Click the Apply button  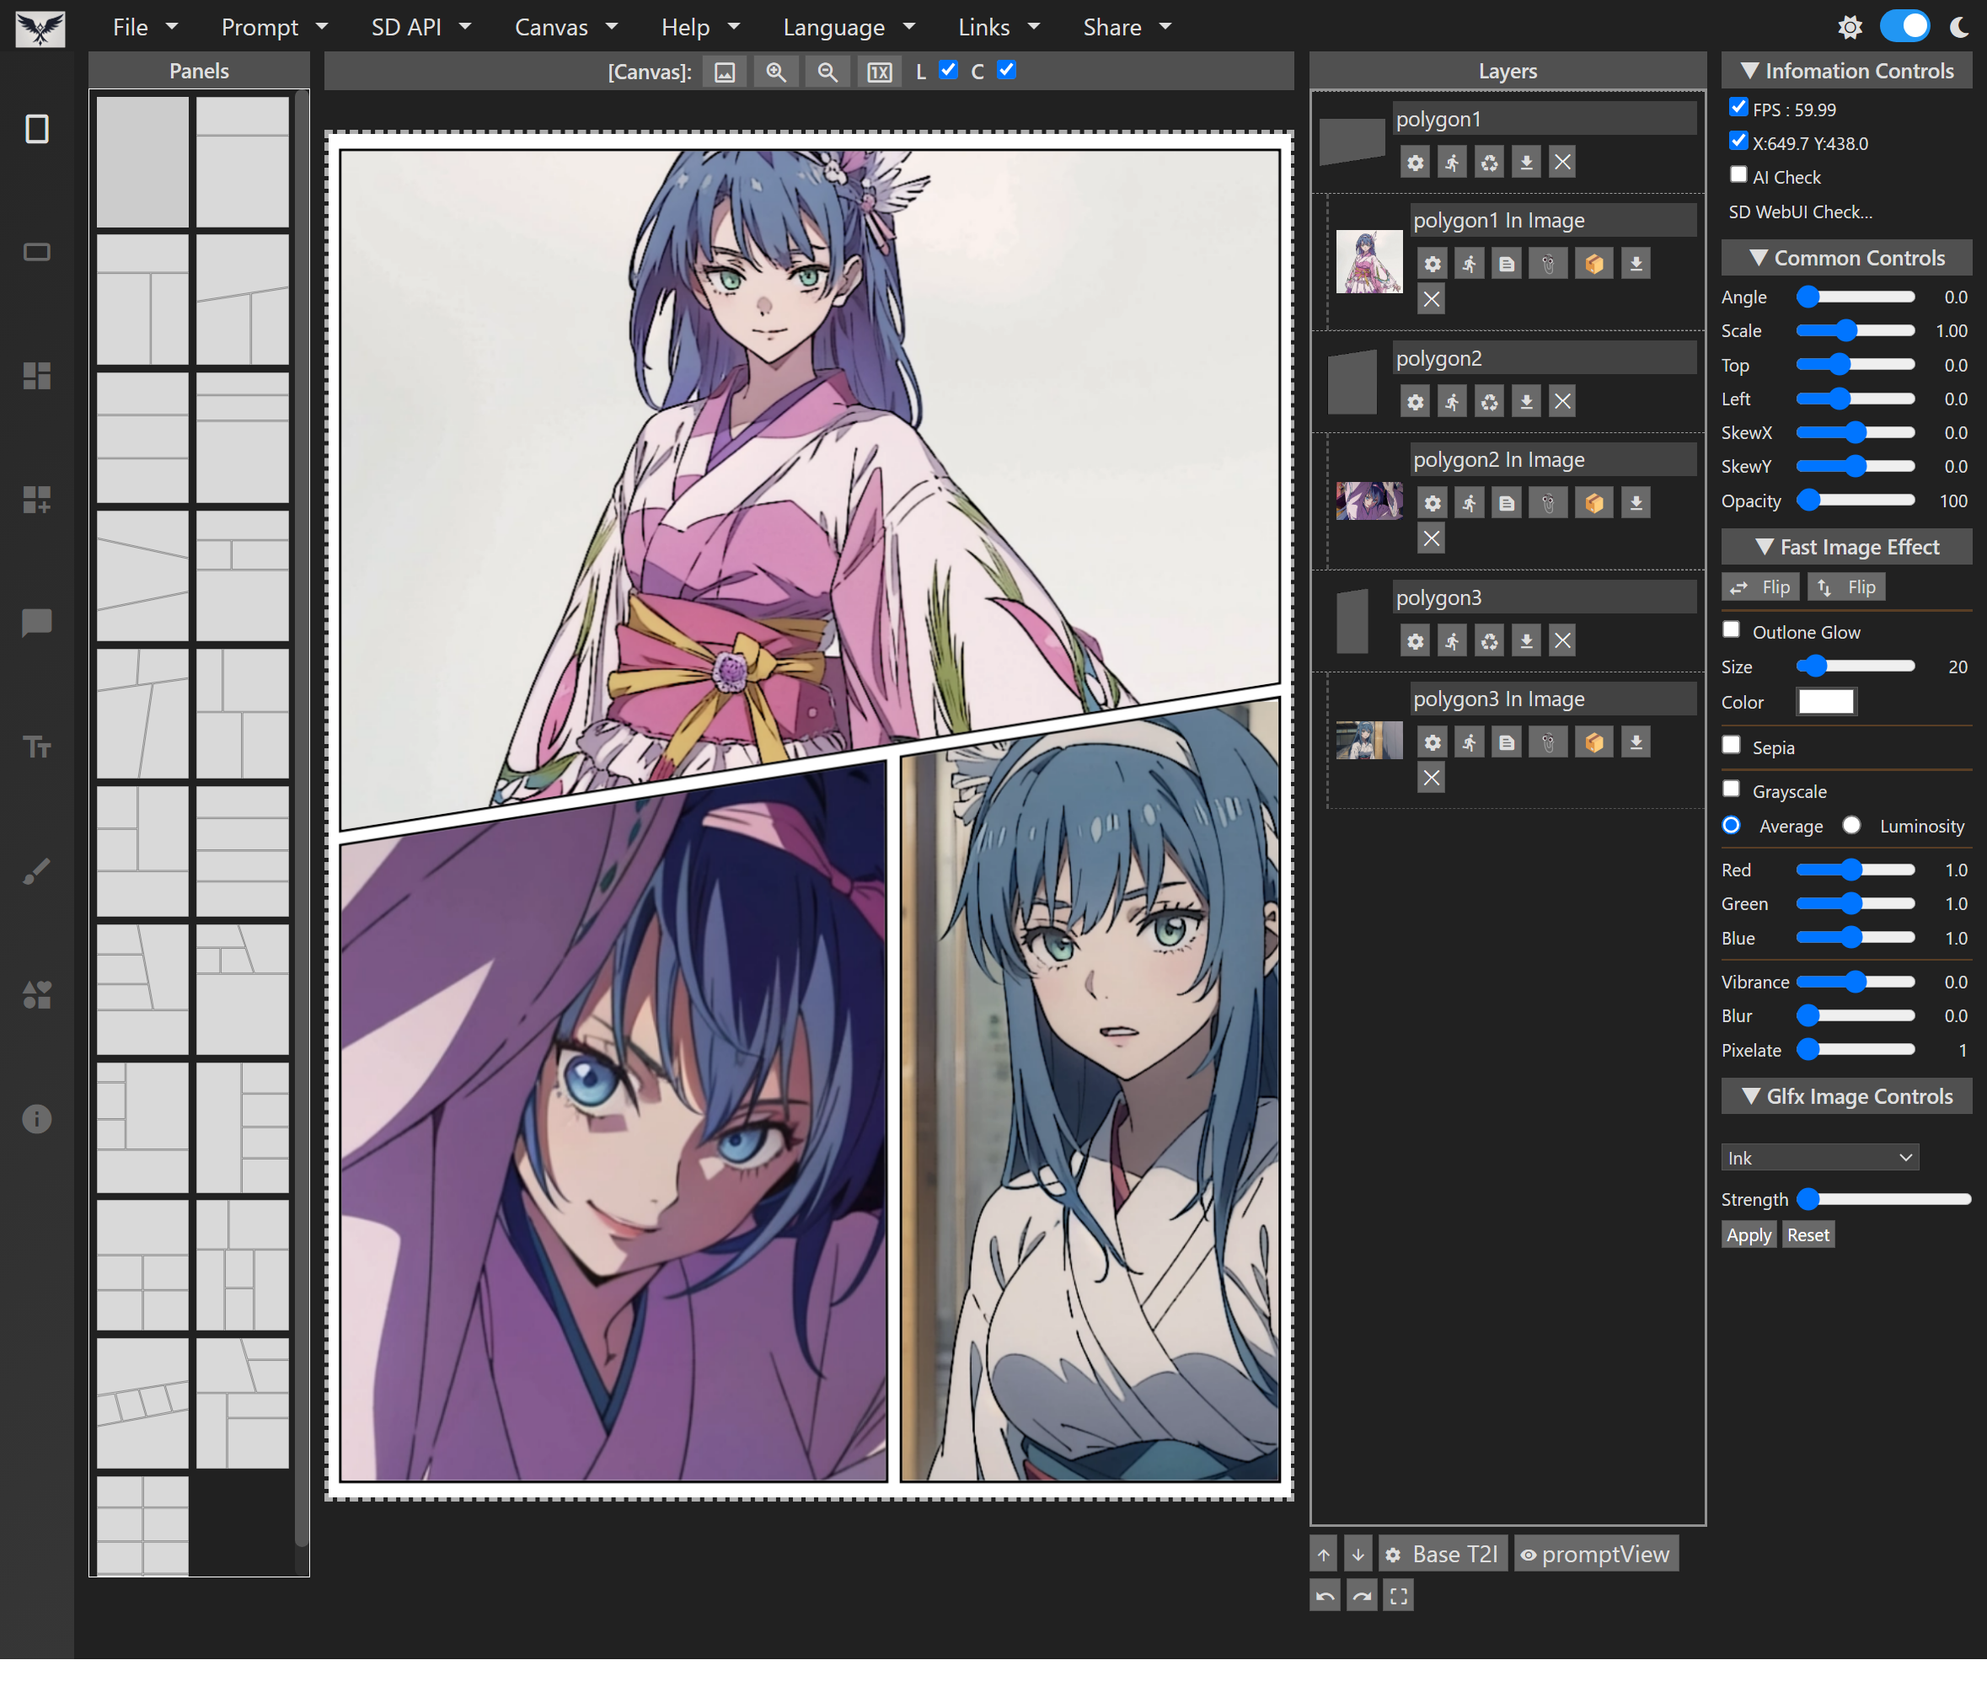click(x=1749, y=1234)
